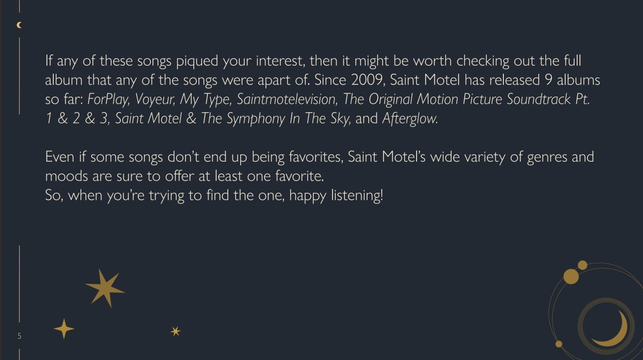Click the page number 5
The height and width of the screenshot is (360, 643).
tap(19, 336)
